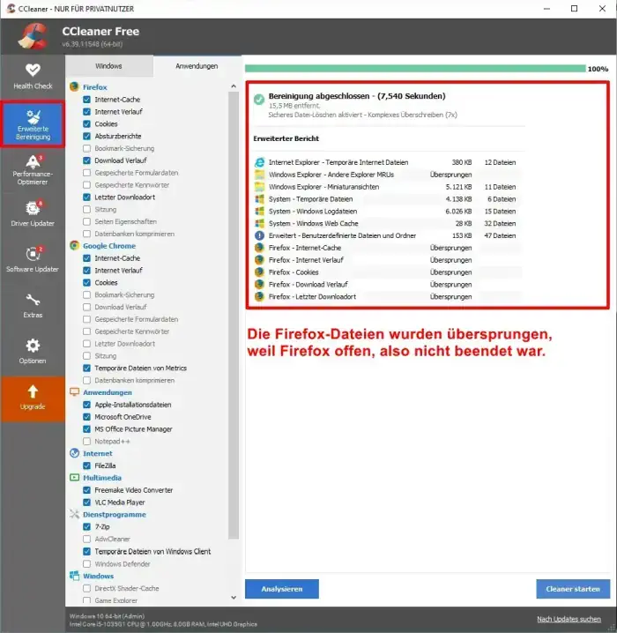Viewport: 617px width, 633px height.
Task: Collapse the Firefox group header
Action: pyautogui.click(x=95, y=87)
